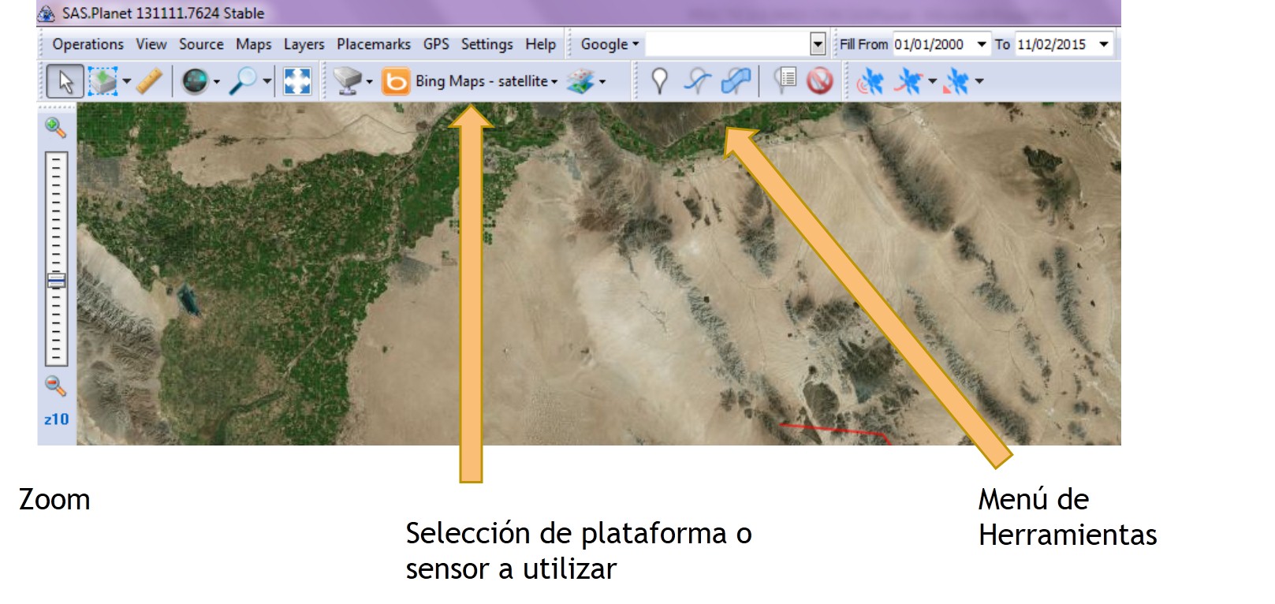Click the add placemark pin icon
The height and width of the screenshot is (604, 1275).
pos(659,81)
